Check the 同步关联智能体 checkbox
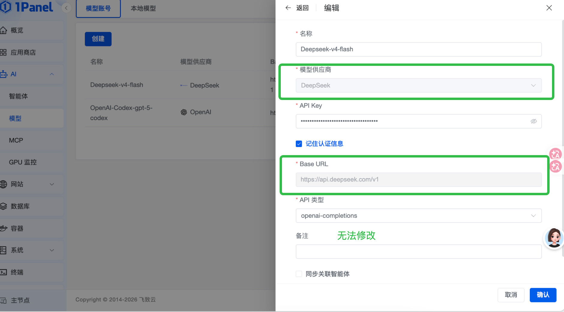The image size is (564, 312). (x=299, y=274)
